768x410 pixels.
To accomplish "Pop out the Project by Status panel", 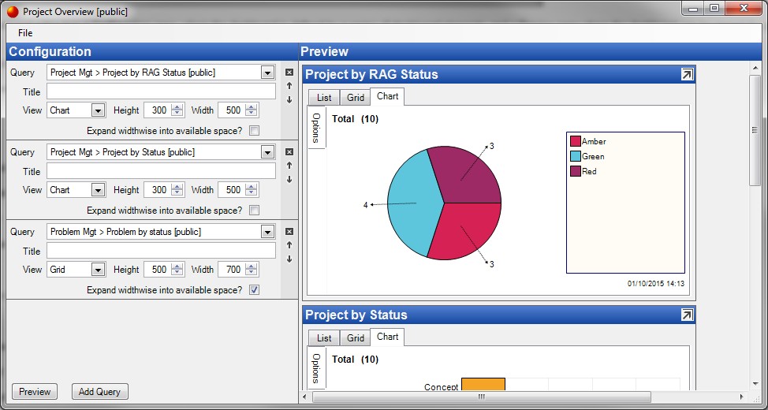I will click(x=688, y=315).
